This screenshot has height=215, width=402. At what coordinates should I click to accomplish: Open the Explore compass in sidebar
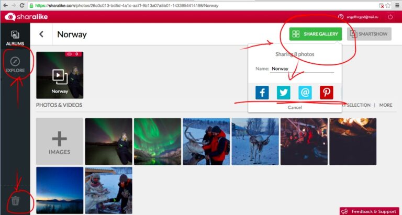[15, 62]
